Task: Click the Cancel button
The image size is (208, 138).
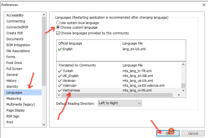Action: pos(193,133)
